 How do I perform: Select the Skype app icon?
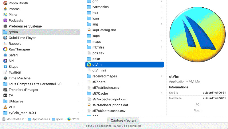point(5,67)
